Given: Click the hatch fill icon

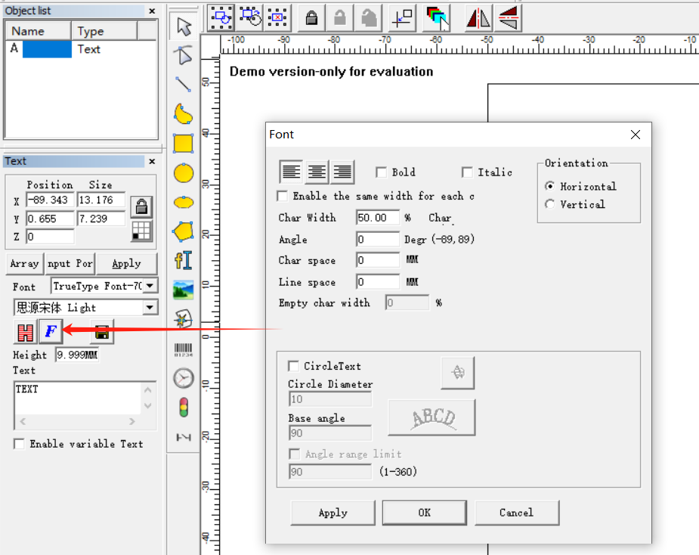Looking at the screenshot, I should (x=26, y=331).
